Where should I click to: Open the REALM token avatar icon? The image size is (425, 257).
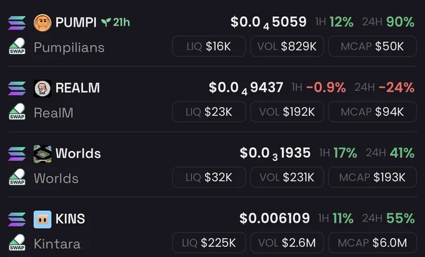[42, 88]
